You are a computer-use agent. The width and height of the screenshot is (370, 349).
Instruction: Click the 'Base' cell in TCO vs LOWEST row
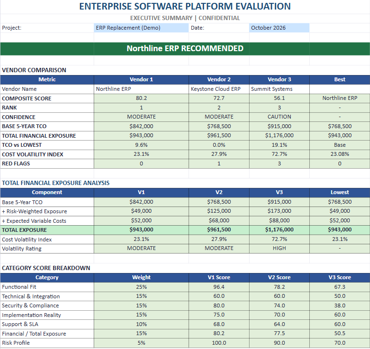(339, 145)
